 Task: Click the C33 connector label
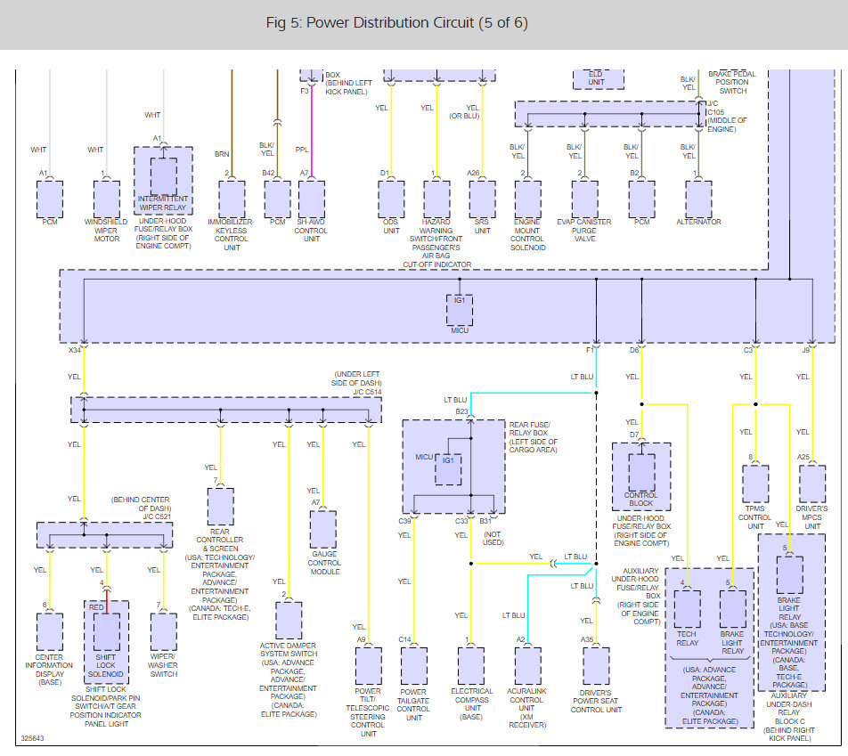[x=461, y=521]
